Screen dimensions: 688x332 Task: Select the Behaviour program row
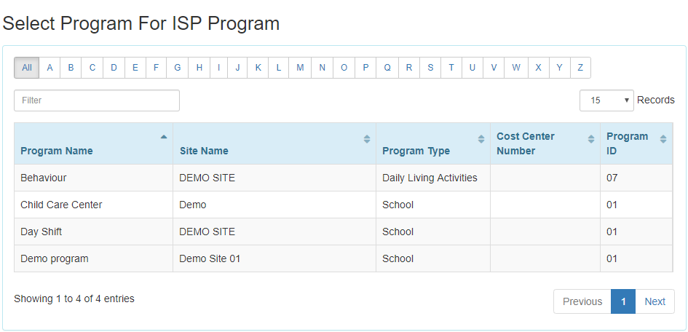[343, 178]
